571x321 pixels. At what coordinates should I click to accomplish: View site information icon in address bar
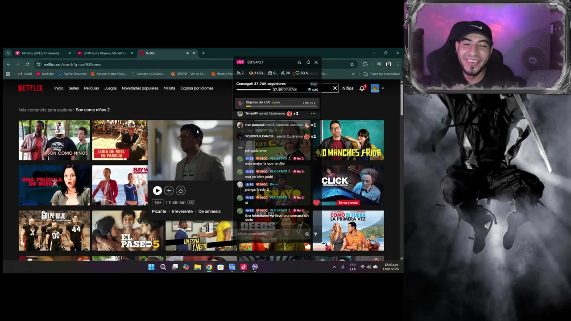(38, 64)
